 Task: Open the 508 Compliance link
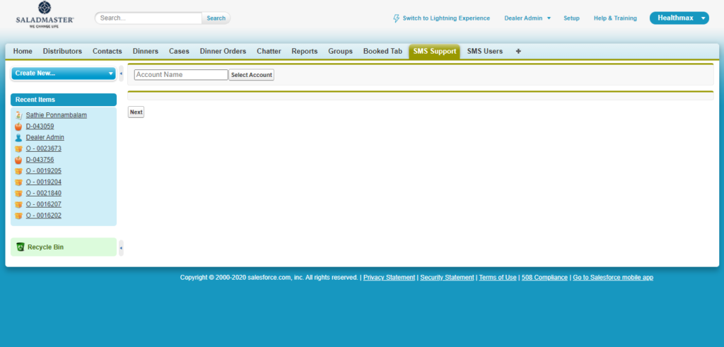pos(545,277)
